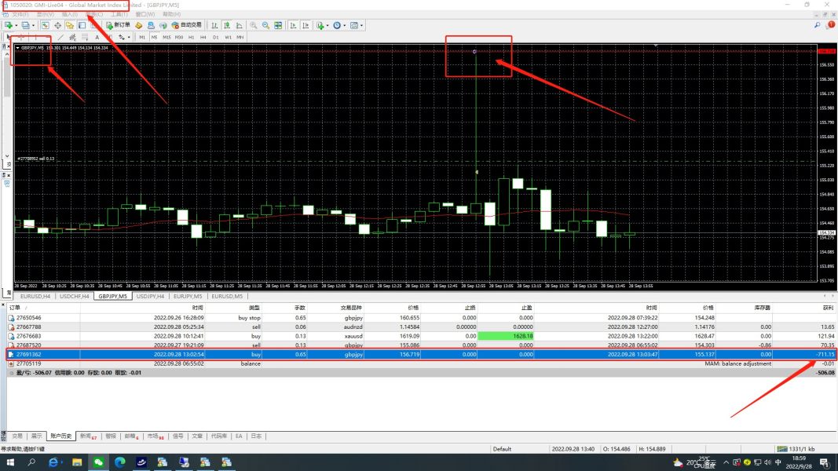The height and width of the screenshot is (471, 838).
Task: Select M30 timeframe button
Action: [x=179, y=37]
